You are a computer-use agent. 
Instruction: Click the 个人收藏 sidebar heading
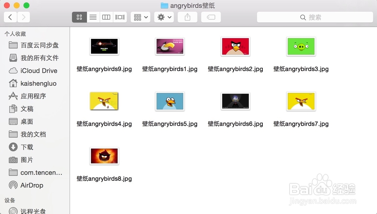[x=15, y=34]
